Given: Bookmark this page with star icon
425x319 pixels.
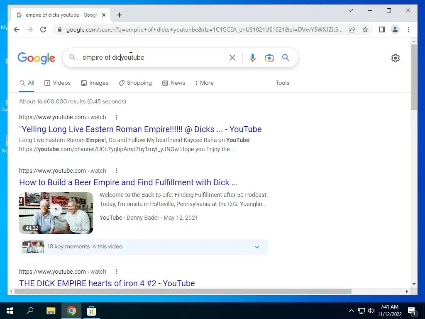Looking at the screenshot, I should pyautogui.click(x=365, y=29).
